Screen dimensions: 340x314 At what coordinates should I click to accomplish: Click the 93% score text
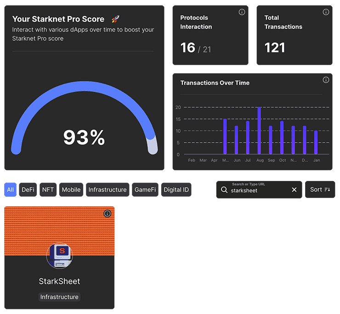click(84, 138)
